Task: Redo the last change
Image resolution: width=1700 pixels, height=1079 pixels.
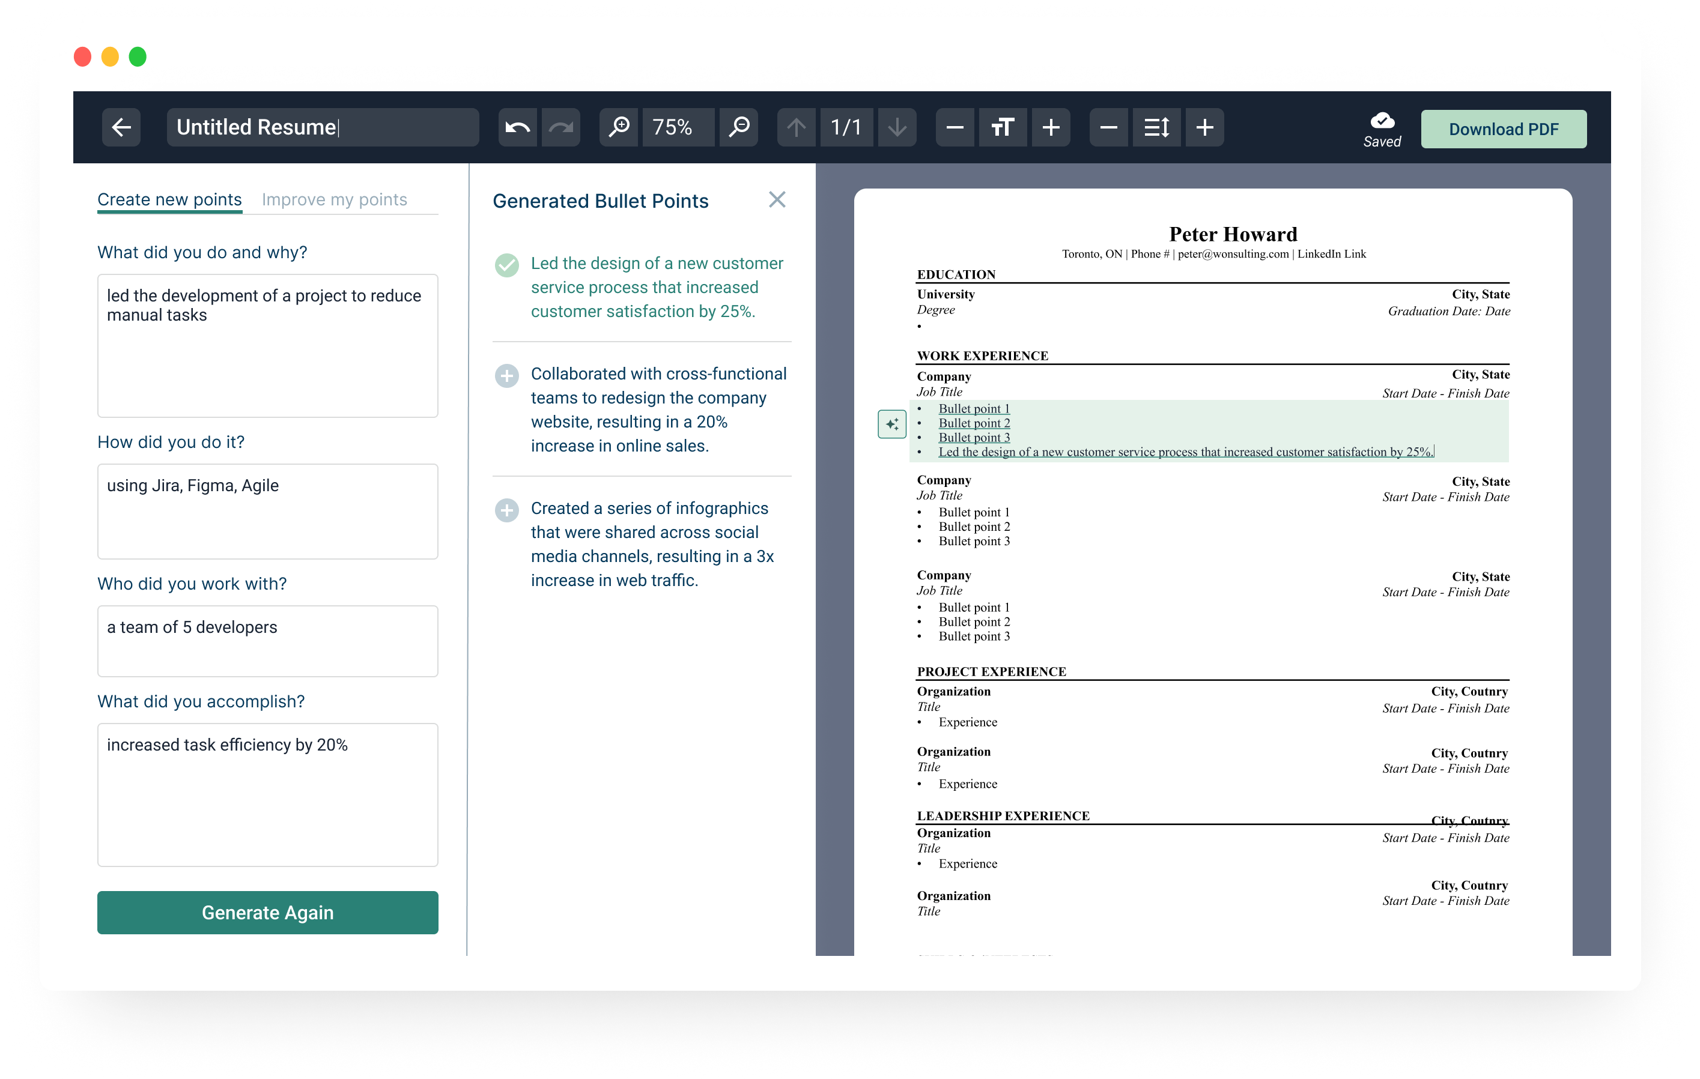Action: [x=560, y=127]
